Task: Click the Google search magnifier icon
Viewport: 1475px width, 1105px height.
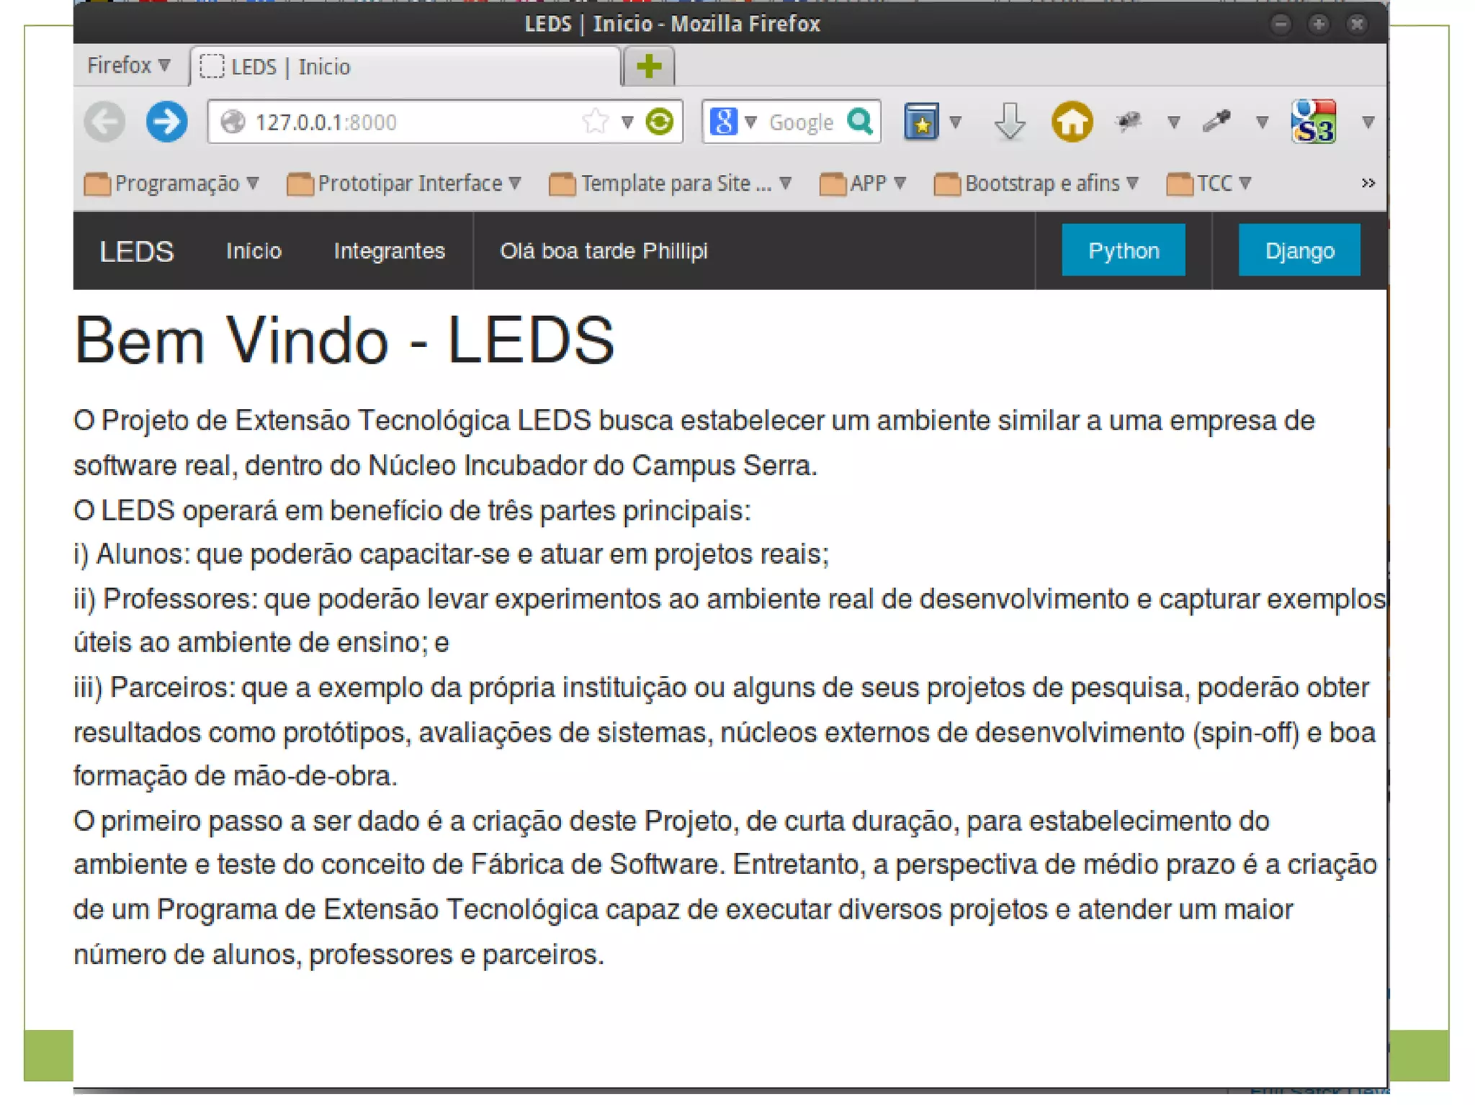Action: click(x=860, y=122)
